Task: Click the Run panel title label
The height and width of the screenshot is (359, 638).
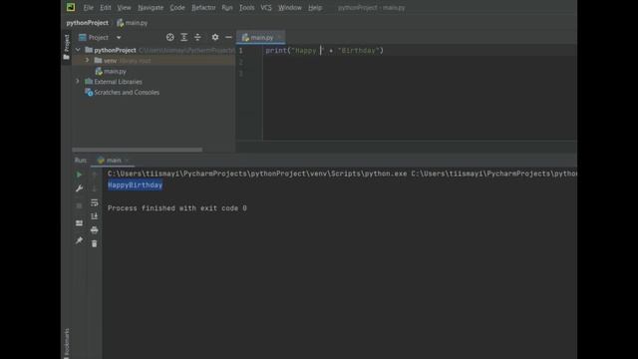Action: pos(81,161)
